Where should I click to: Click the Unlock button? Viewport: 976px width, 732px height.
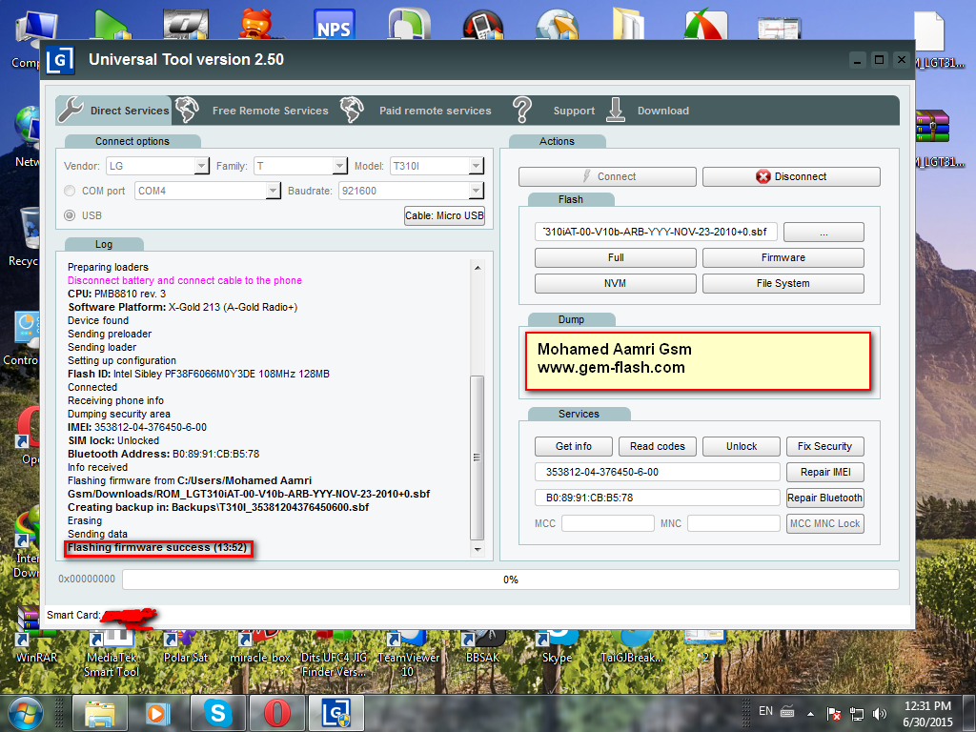(x=742, y=446)
